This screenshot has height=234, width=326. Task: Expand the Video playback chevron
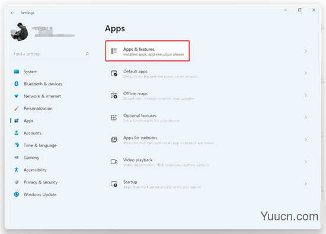(x=305, y=161)
